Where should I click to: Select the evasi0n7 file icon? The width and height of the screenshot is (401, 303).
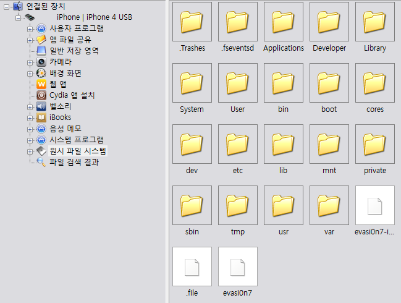(238, 267)
